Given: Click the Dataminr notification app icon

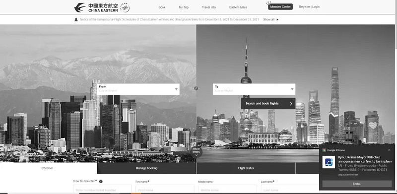Looking at the screenshot, I should (329, 162).
